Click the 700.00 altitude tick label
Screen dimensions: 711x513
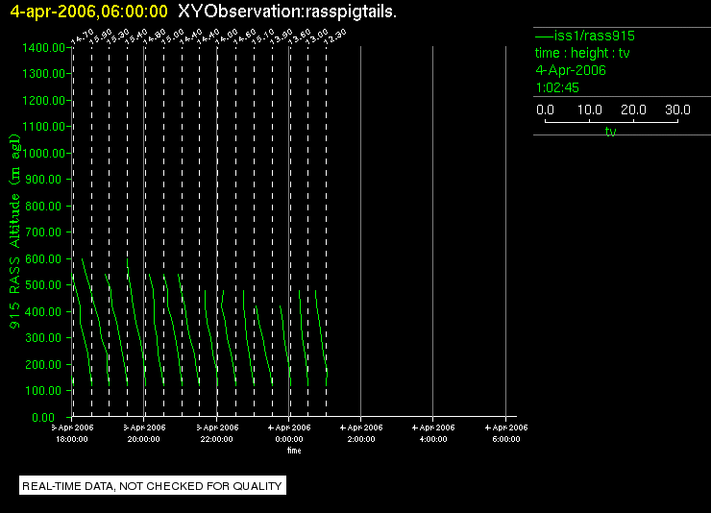tap(45, 232)
